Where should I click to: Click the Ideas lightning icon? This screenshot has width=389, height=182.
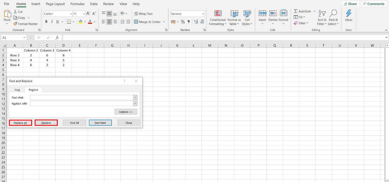click(x=349, y=13)
